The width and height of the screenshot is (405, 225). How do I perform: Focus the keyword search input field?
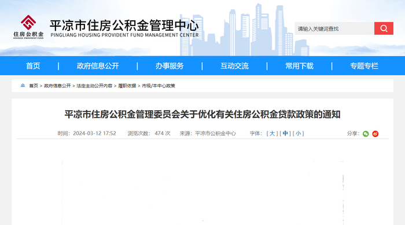pos(334,28)
